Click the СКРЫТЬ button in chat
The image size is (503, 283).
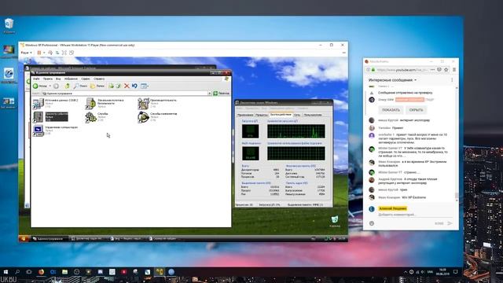click(x=416, y=110)
